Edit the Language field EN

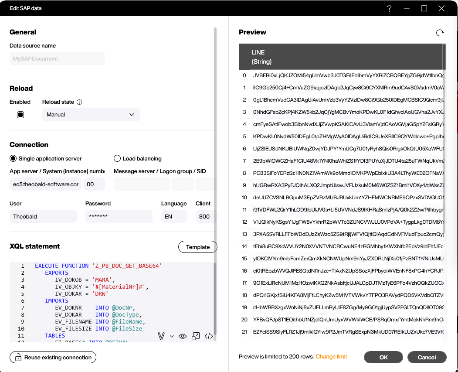(x=174, y=216)
